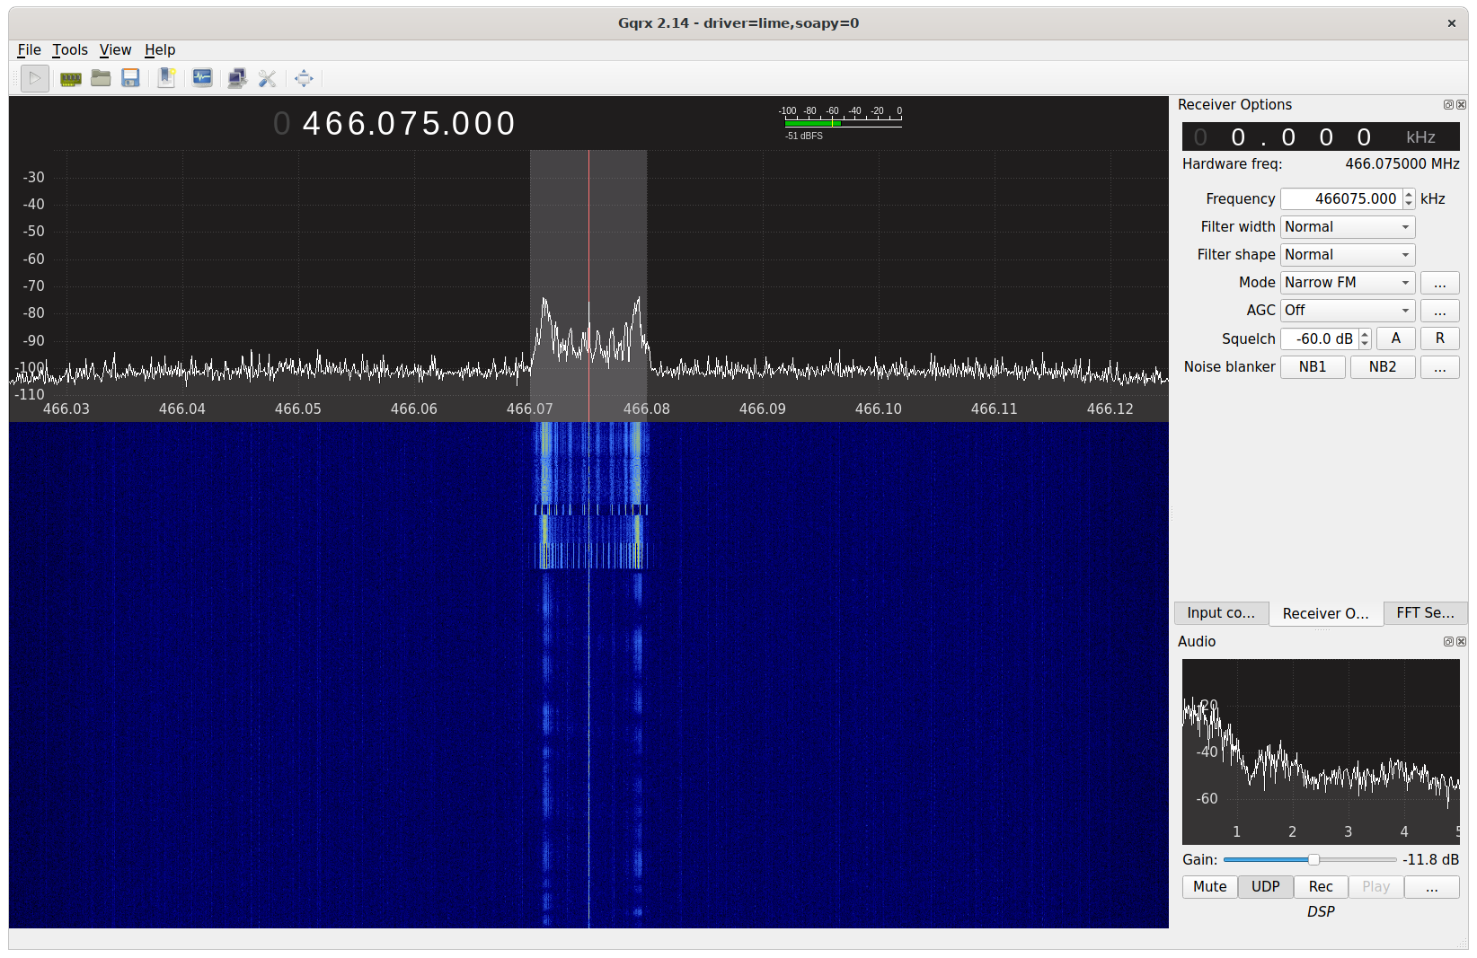Enable noise blanker NB1
The height and width of the screenshot is (958, 1477).
(x=1313, y=366)
